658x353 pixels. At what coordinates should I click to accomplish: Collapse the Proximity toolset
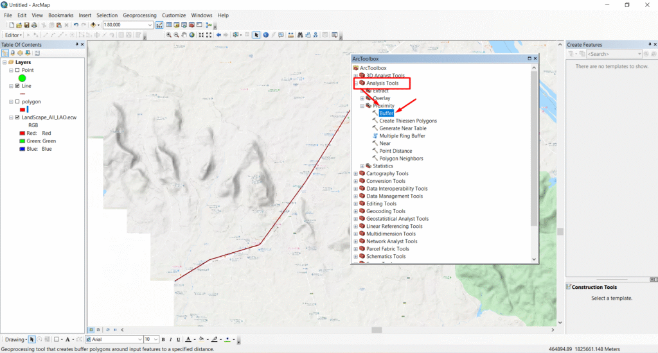click(362, 106)
